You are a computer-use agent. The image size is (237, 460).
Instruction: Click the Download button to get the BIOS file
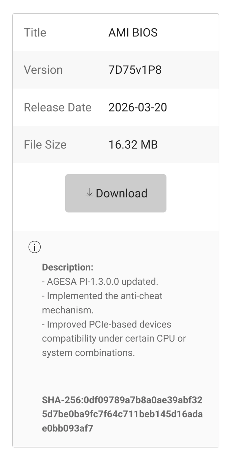(116, 193)
